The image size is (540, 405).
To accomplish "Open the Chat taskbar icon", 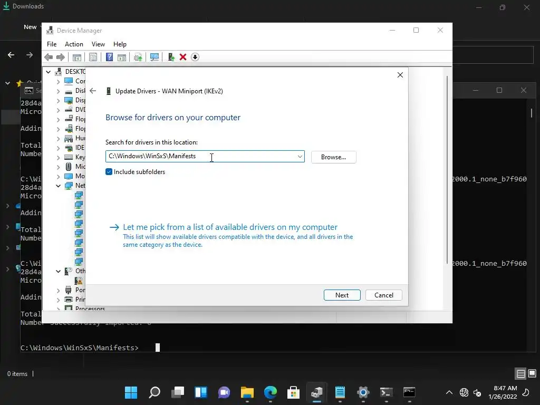I will click(x=224, y=392).
